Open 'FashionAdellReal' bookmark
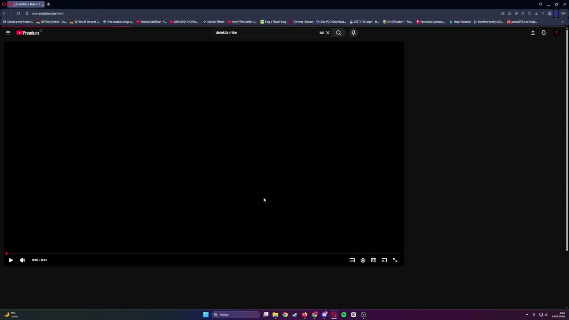The width and height of the screenshot is (569, 320). pyautogui.click(x=151, y=22)
